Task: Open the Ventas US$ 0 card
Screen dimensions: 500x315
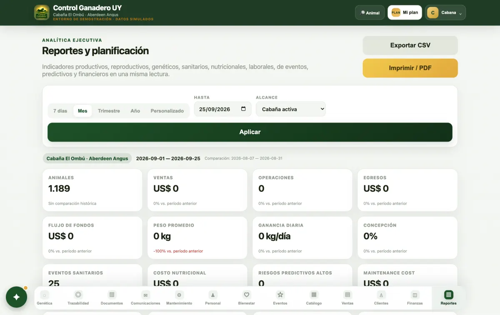Action: (x=197, y=190)
